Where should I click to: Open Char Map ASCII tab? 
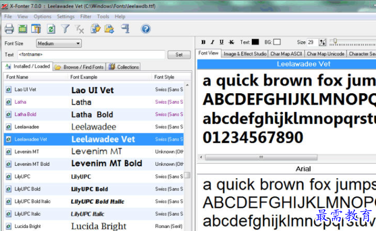(286, 54)
